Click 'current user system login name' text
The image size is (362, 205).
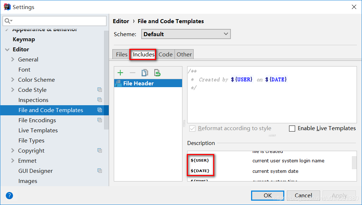click(288, 161)
